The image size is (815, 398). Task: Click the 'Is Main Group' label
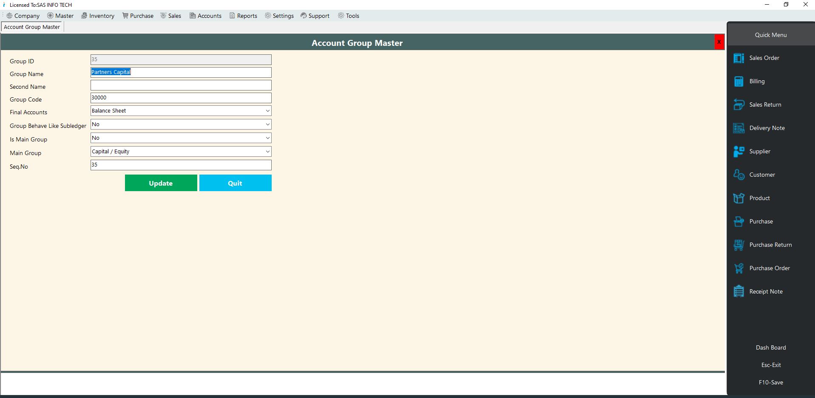pyautogui.click(x=28, y=139)
